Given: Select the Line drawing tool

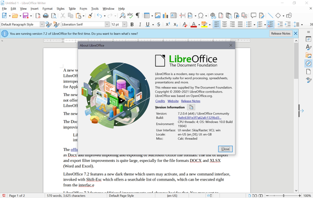Looking at the screenshot, I should [x=270, y=16].
